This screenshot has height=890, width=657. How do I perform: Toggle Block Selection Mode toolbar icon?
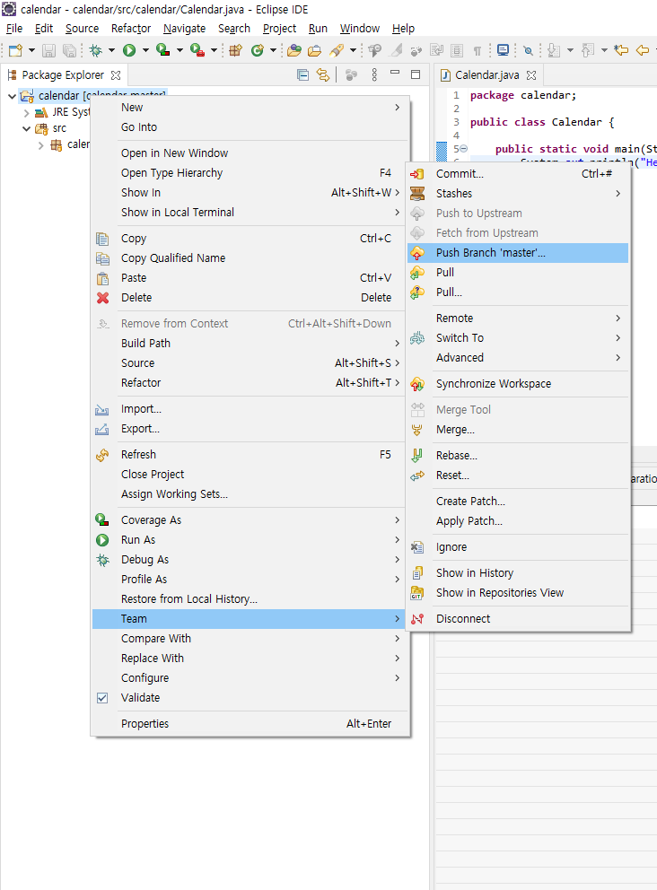pyautogui.click(x=457, y=50)
